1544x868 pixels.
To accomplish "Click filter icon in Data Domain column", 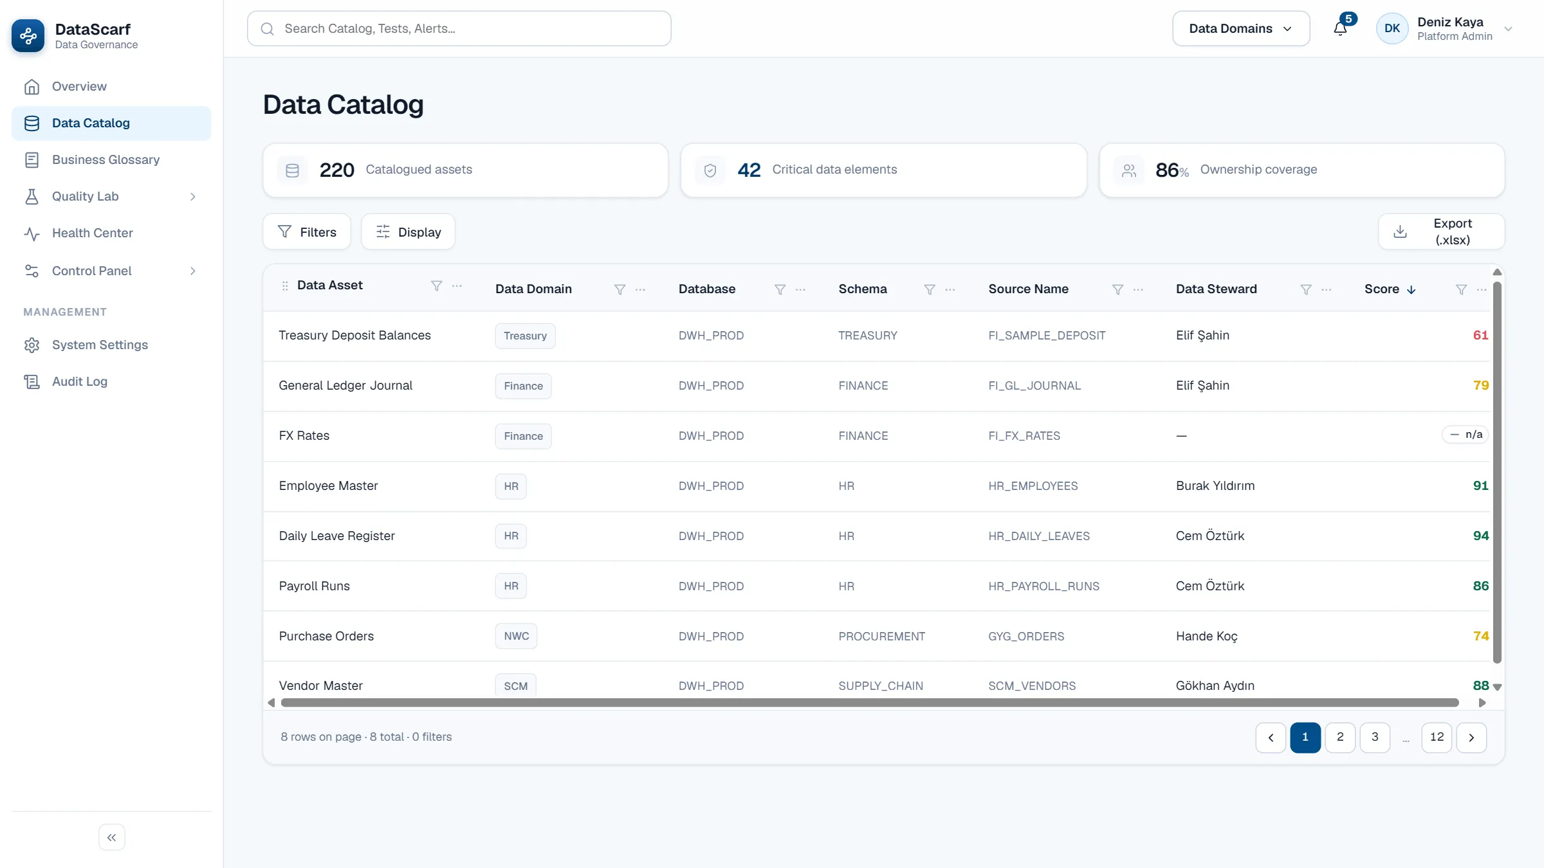I will [x=620, y=289].
